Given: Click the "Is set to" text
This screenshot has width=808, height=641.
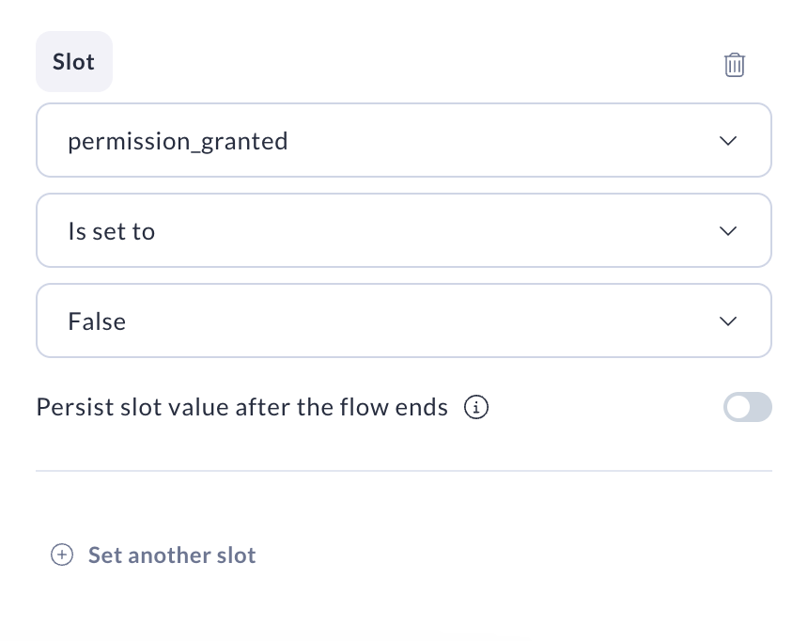Looking at the screenshot, I should click(111, 231).
